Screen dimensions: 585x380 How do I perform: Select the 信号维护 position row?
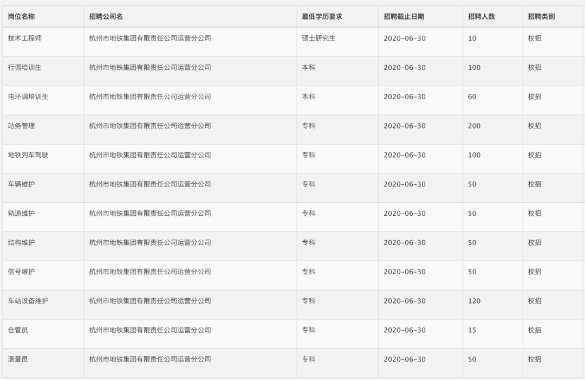[x=22, y=272]
